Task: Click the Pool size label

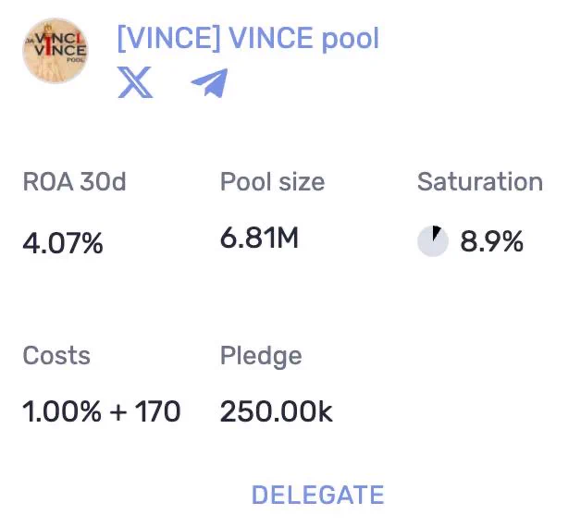Action: click(x=272, y=182)
